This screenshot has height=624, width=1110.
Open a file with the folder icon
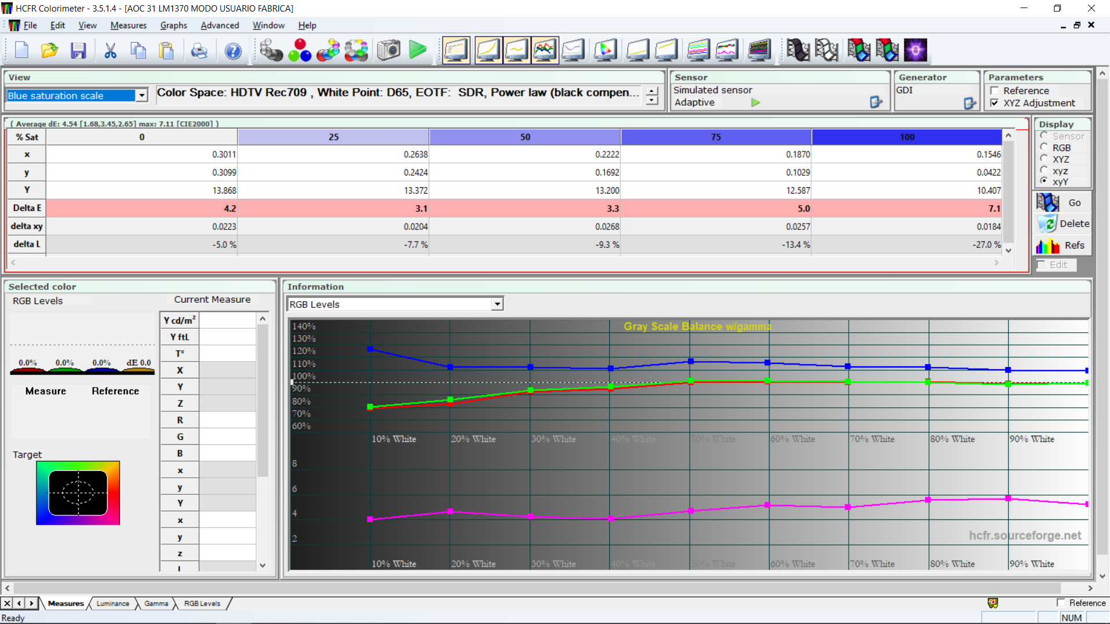point(50,51)
